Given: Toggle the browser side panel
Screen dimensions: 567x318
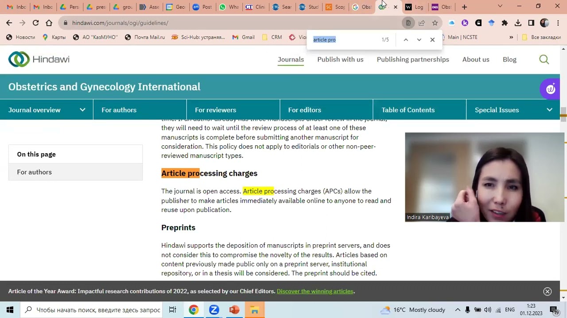Looking at the screenshot, I should pyautogui.click(x=531, y=23).
